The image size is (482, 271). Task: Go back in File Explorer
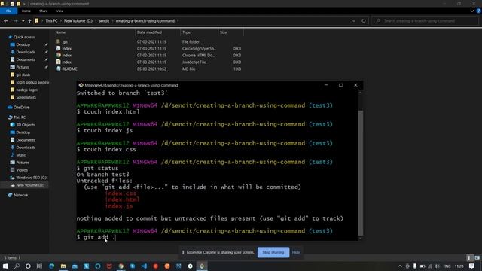click(6, 21)
